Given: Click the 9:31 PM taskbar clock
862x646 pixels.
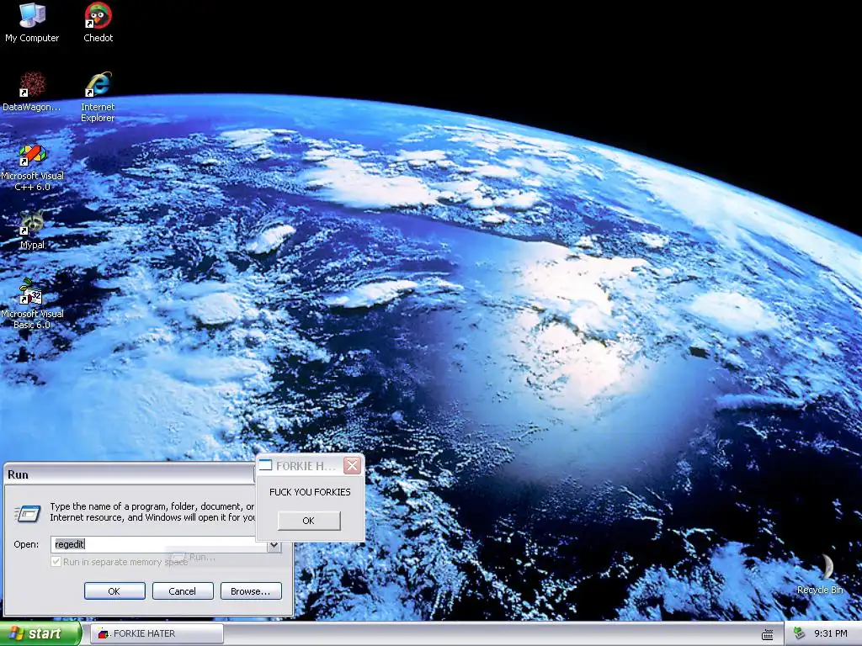Looking at the screenshot, I should click(x=830, y=633).
